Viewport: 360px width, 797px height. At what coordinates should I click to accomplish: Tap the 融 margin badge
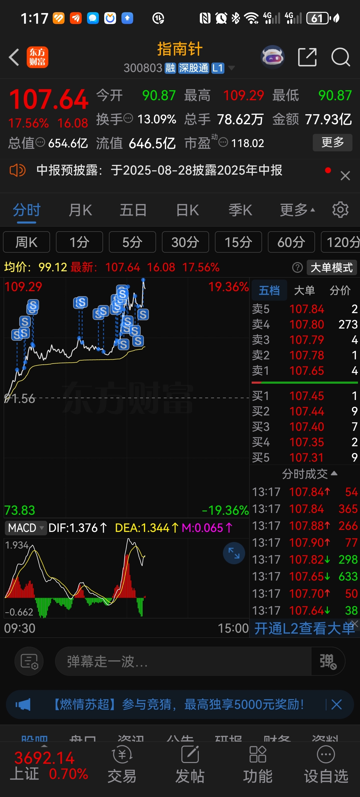point(170,68)
